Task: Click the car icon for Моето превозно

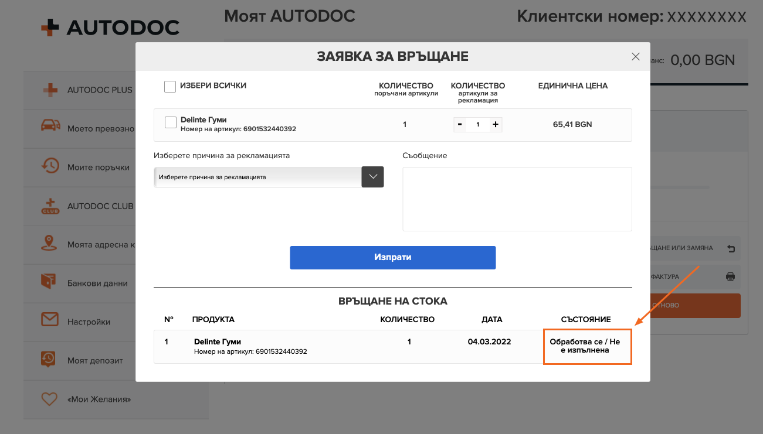Action: 50,125
